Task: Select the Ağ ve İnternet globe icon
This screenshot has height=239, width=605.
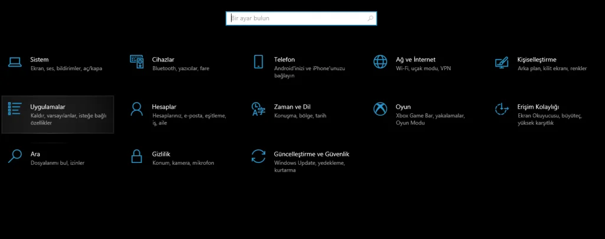Action: click(x=380, y=61)
